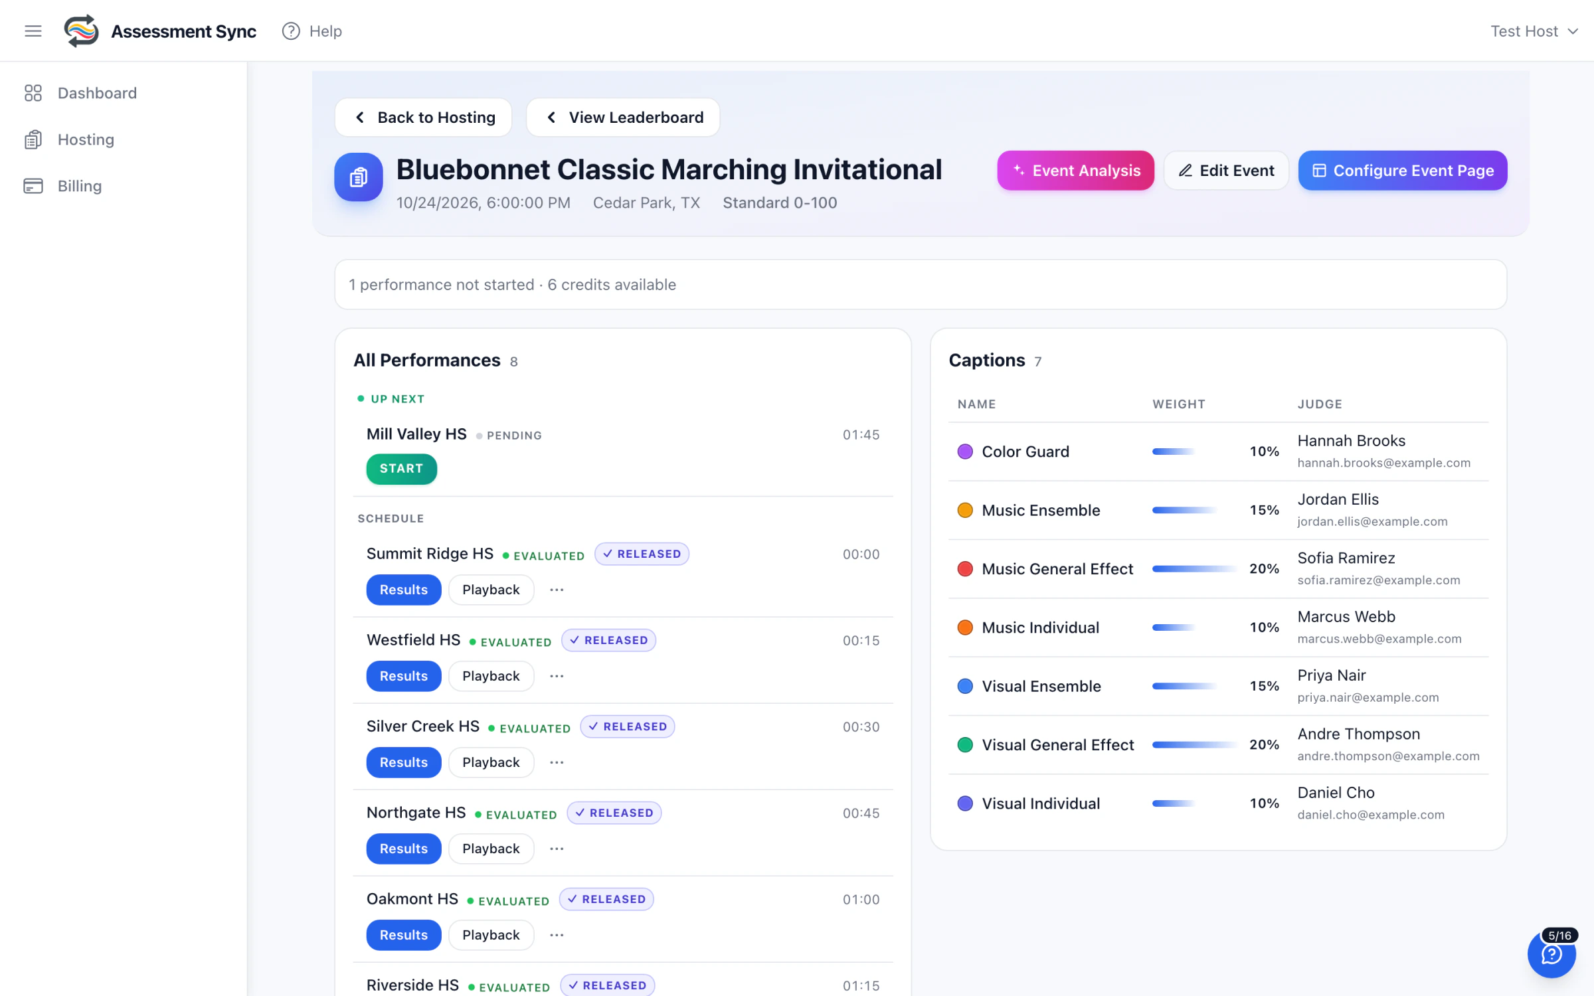Open more options for Oakmont HS
The height and width of the screenshot is (996, 1594).
[557, 935]
